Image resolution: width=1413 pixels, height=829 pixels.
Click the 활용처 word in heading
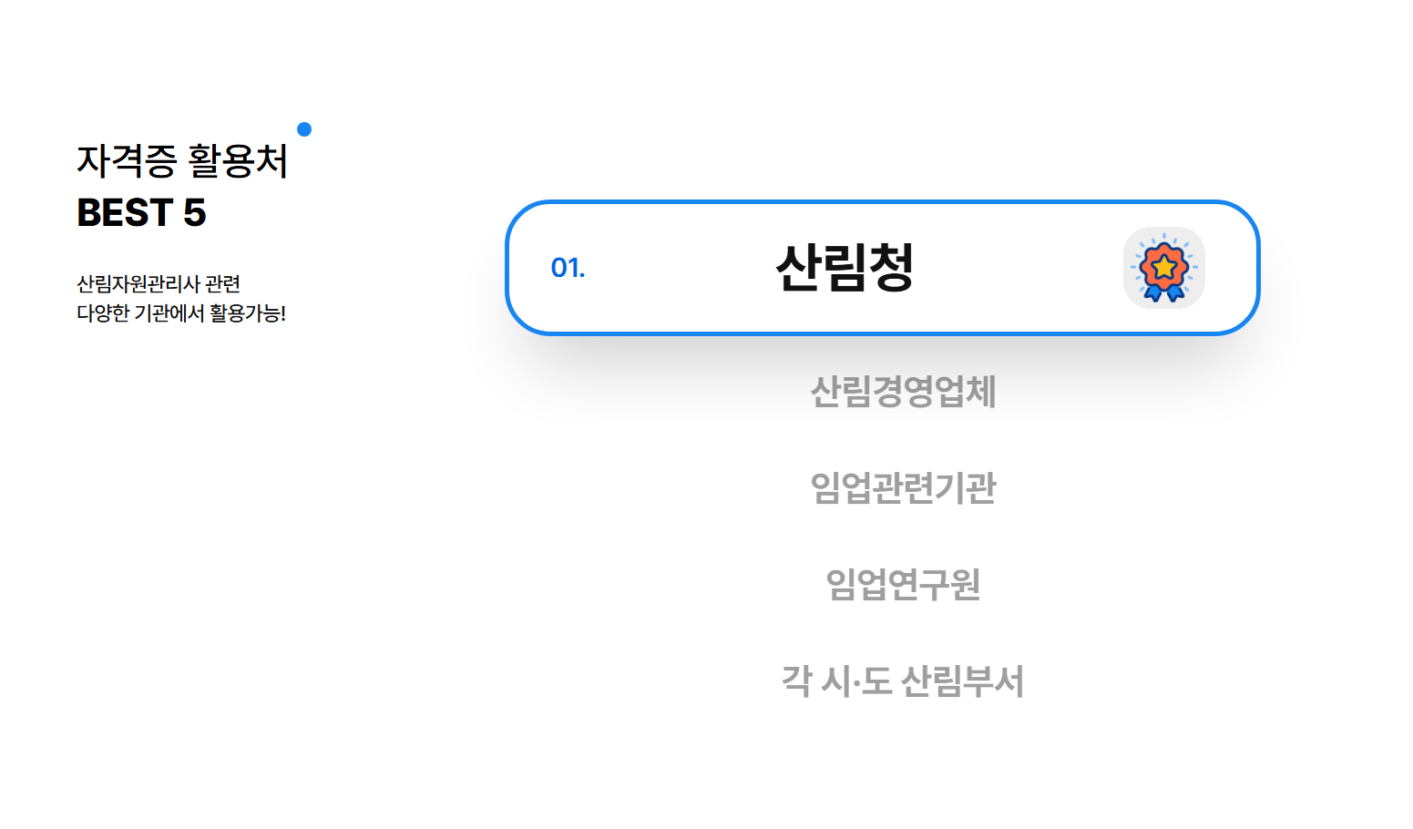[x=238, y=161]
